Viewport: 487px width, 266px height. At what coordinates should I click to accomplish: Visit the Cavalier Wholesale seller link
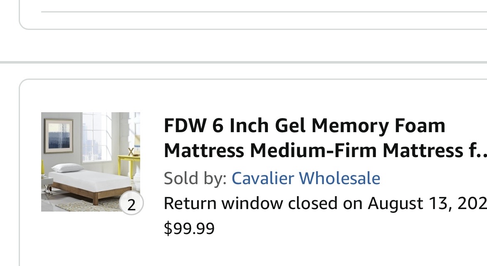306,178
